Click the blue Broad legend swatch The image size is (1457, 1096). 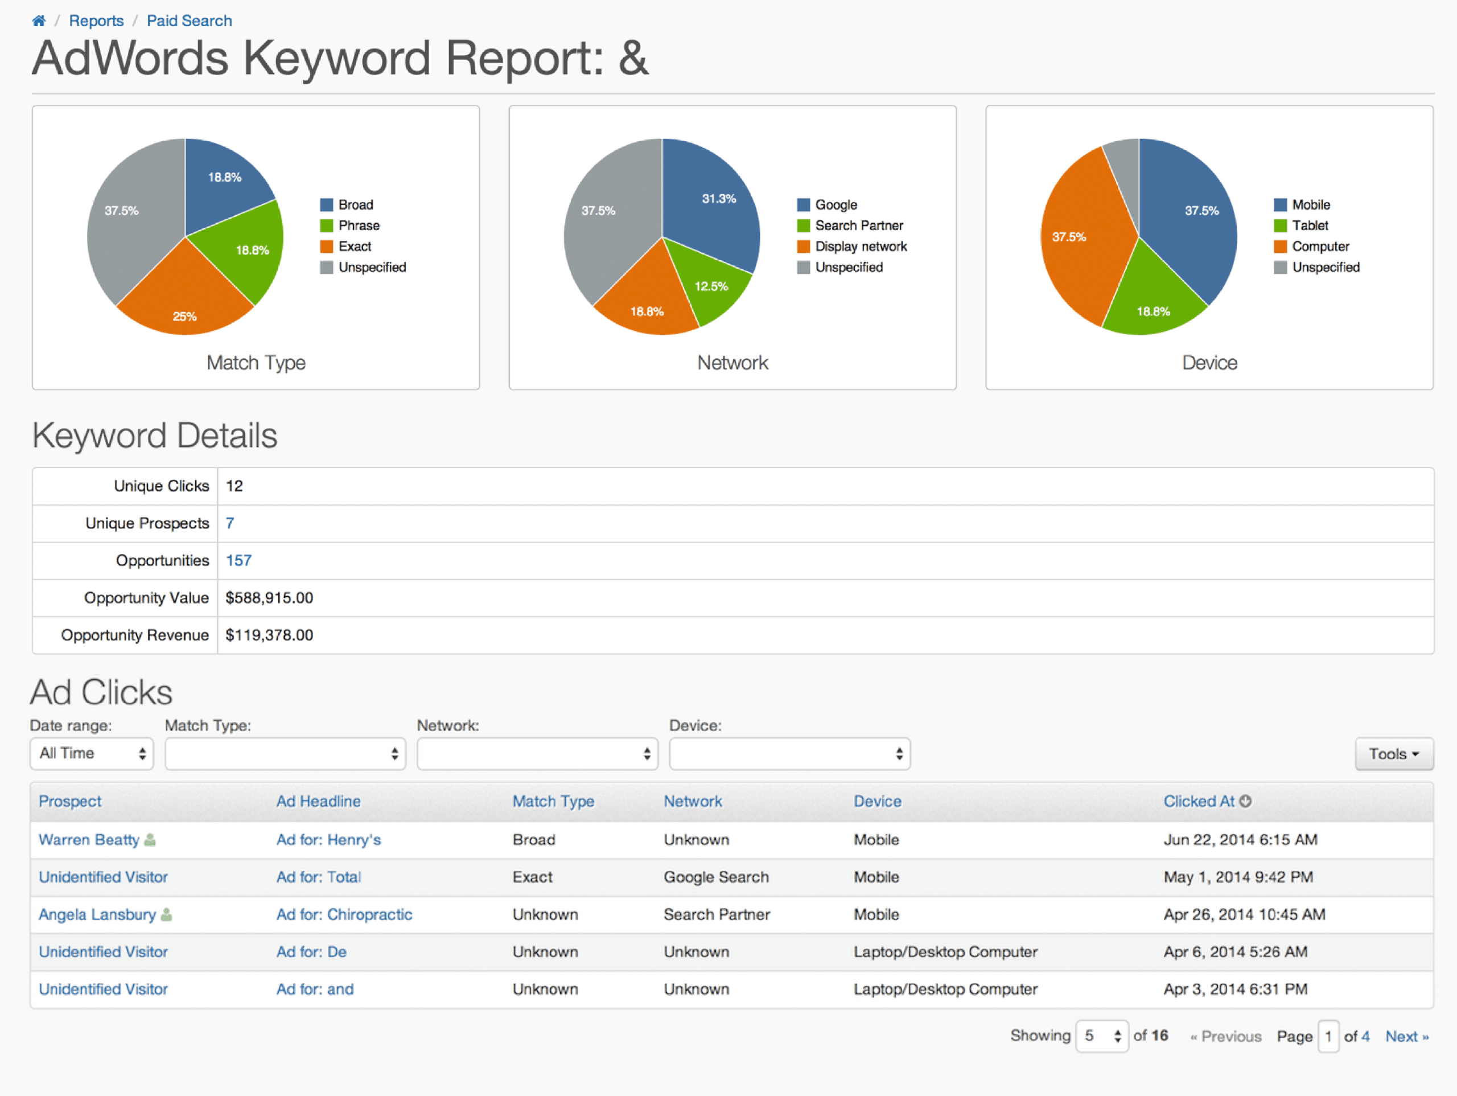coord(326,204)
